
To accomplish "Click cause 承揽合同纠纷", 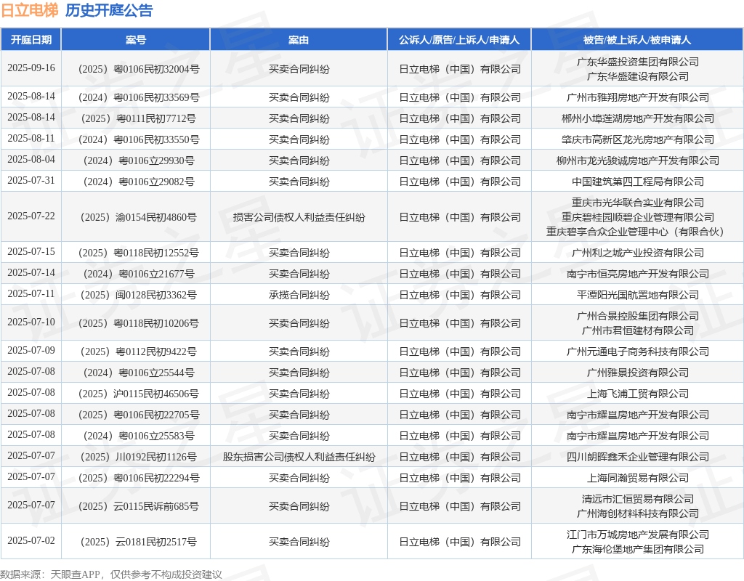I will (x=299, y=295).
